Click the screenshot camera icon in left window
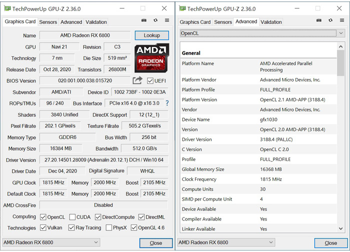This screenshot has height=252, width=350. coord(144,20)
